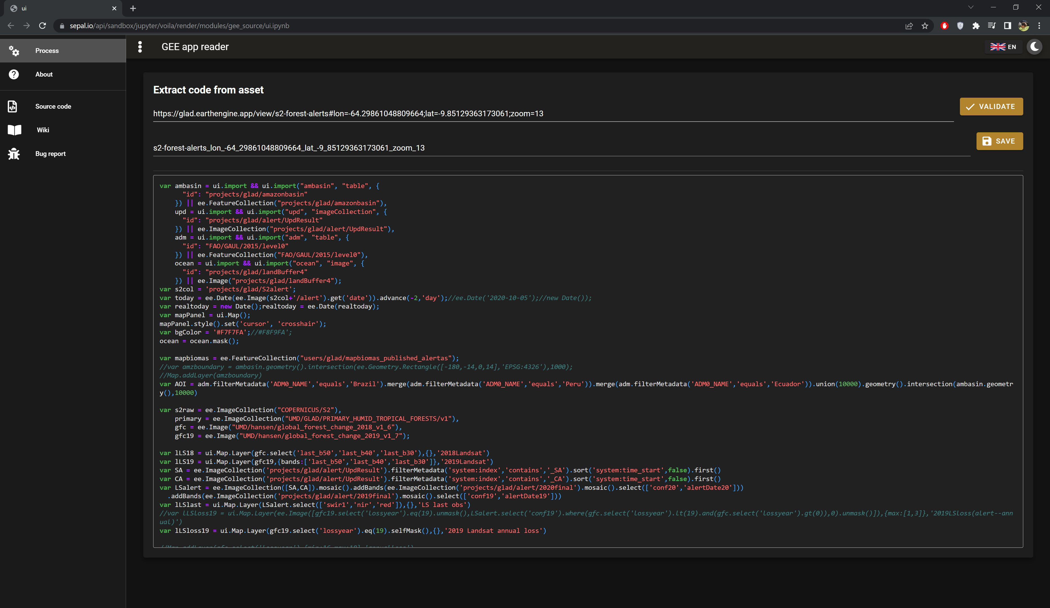Open browser extensions puzzle icon
This screenshot has height=608, width=1050.
pos(976,26)
